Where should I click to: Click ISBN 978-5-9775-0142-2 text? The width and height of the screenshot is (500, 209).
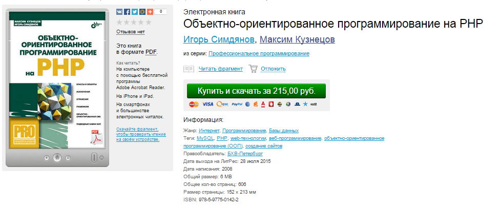(211, 200)
